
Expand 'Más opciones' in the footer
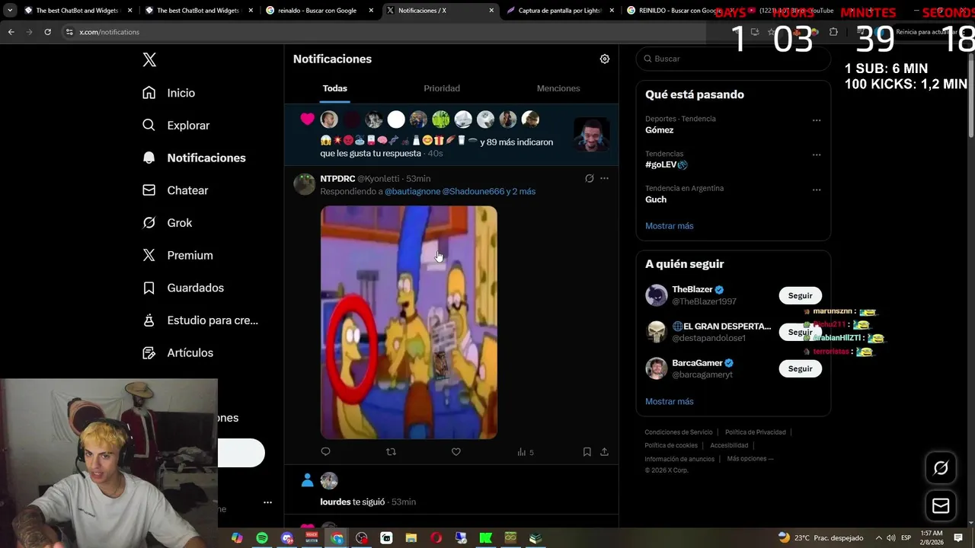tap(750, 459)
